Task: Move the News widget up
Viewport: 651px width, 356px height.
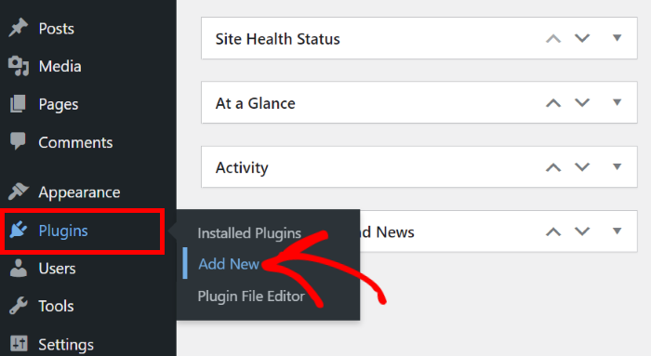Action: (553, 231)
